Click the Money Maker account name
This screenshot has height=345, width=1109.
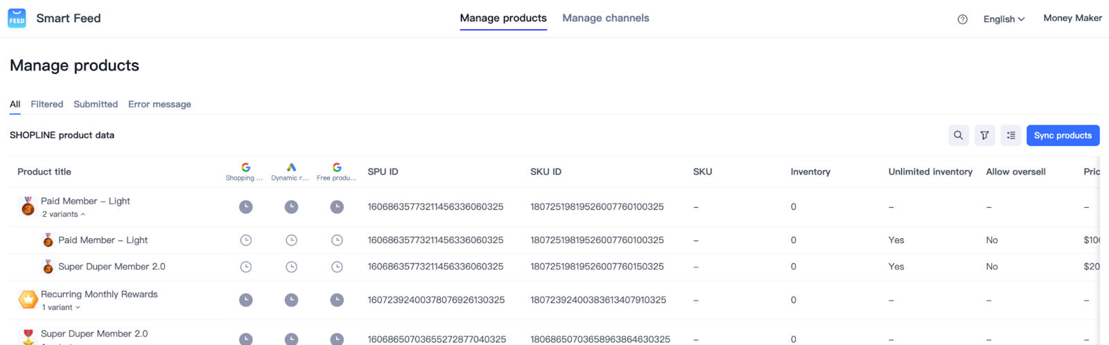click(1072, 18)
